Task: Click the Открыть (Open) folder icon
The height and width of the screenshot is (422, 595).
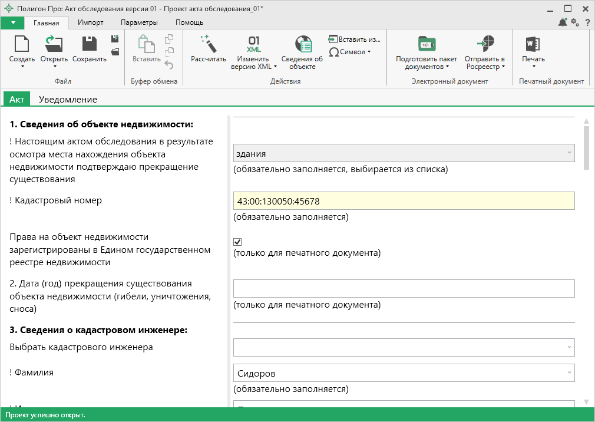Action: tap(54, 45)
